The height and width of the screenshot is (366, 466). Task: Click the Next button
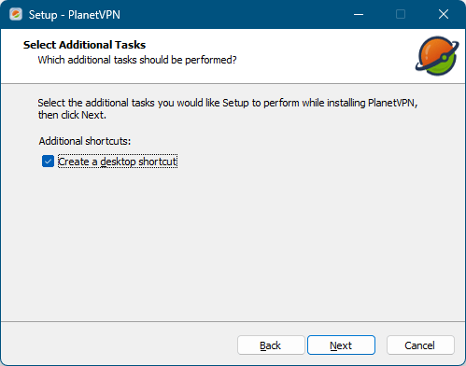coord(341,345)
